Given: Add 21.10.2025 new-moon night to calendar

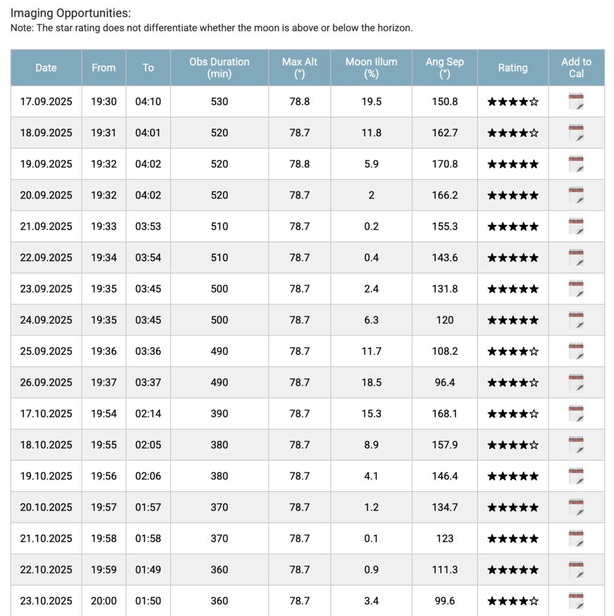Looking at the screenshot, I should point(576,538).
